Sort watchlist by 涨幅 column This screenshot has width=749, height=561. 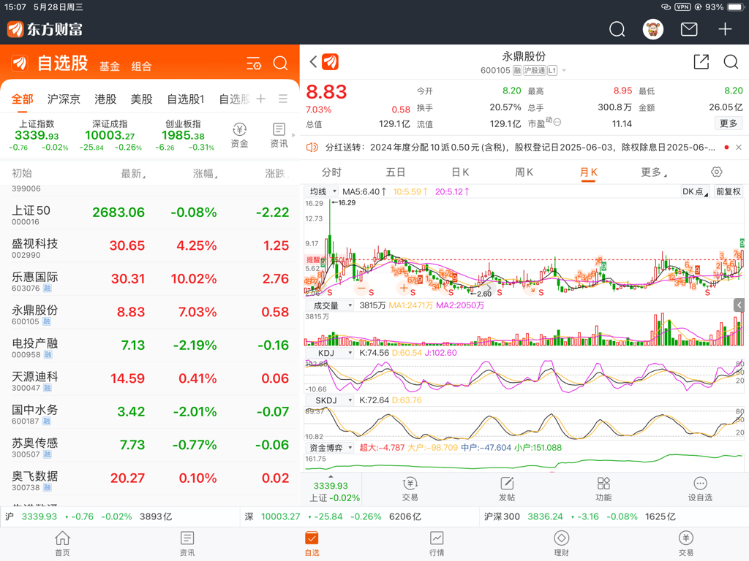(205, 174)
